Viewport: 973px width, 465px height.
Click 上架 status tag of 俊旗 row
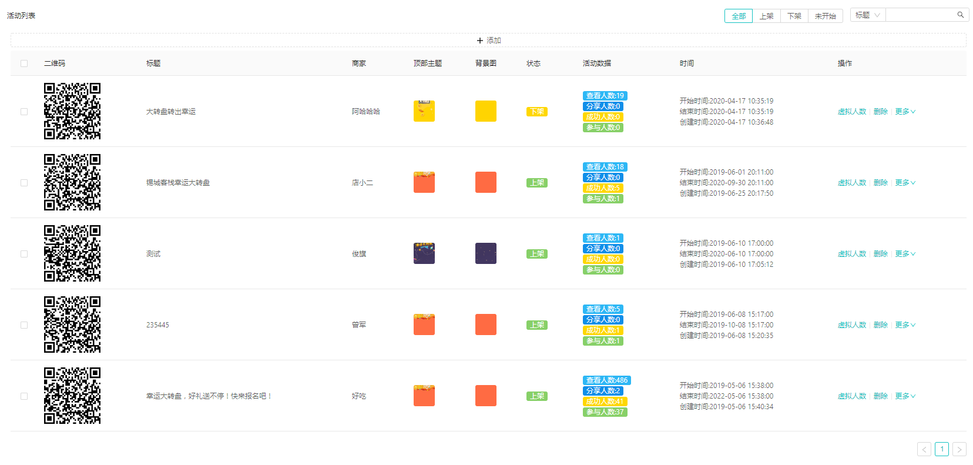537,254
